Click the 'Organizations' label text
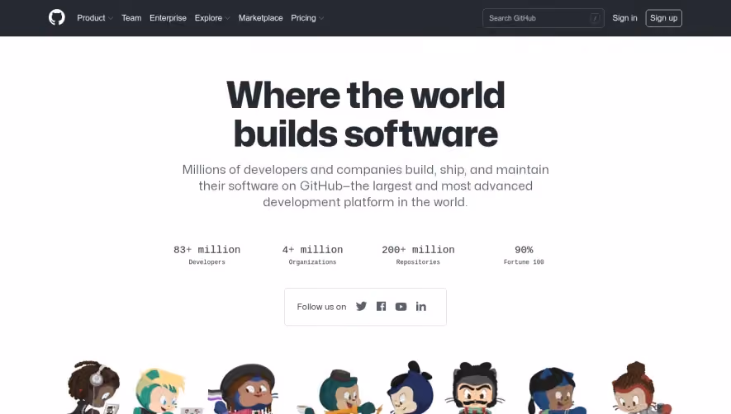 [312, 262]
